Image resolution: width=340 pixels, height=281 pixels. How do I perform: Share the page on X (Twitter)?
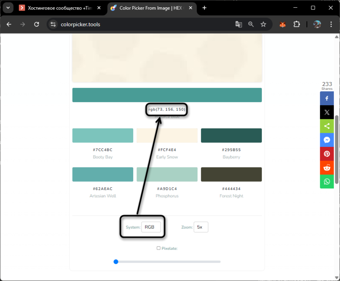click(327, 112)
